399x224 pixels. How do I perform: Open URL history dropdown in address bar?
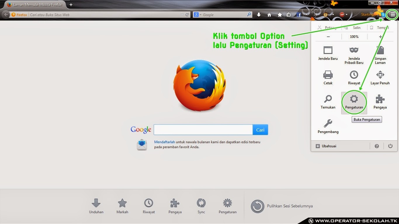coord(182,15)
